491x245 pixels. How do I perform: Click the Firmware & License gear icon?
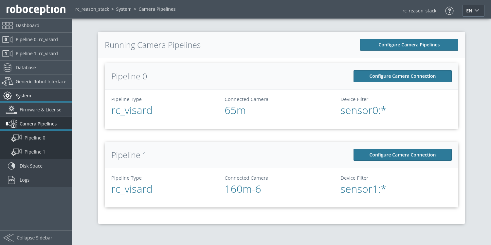pyautogui.click(x=11, y=110)
